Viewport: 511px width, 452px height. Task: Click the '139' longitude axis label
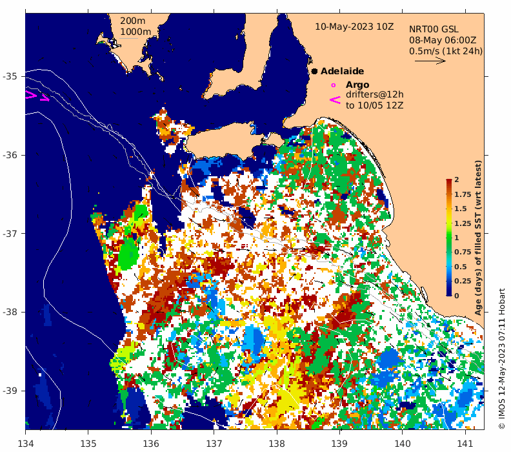click(340, 444)
